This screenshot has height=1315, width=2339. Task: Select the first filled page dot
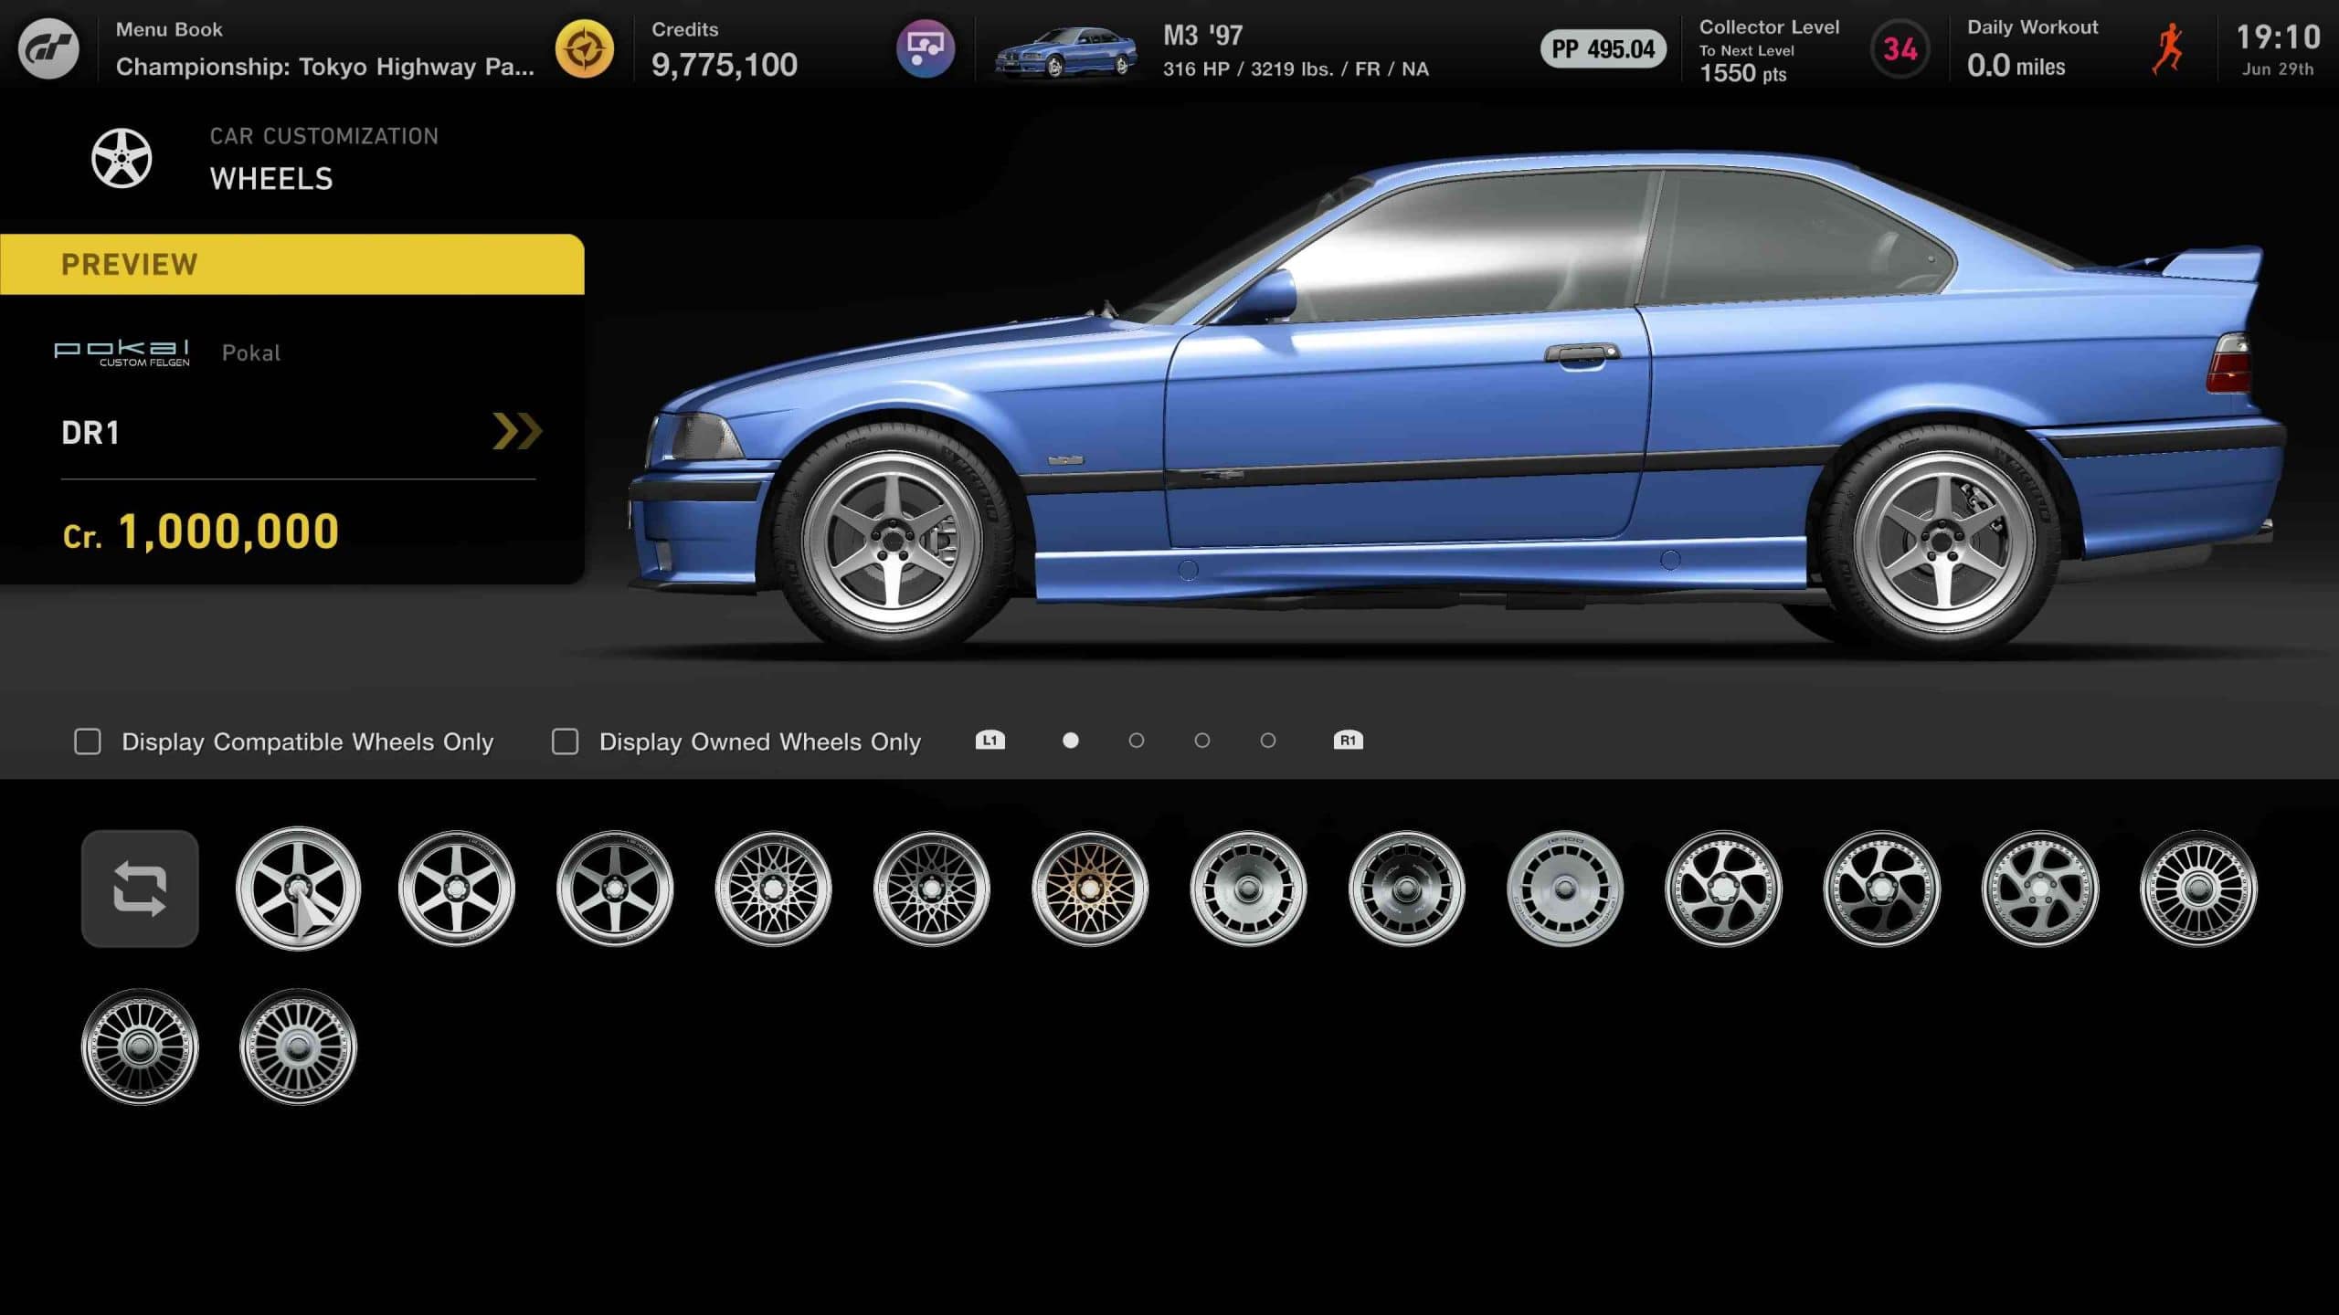click(1071, 741)
